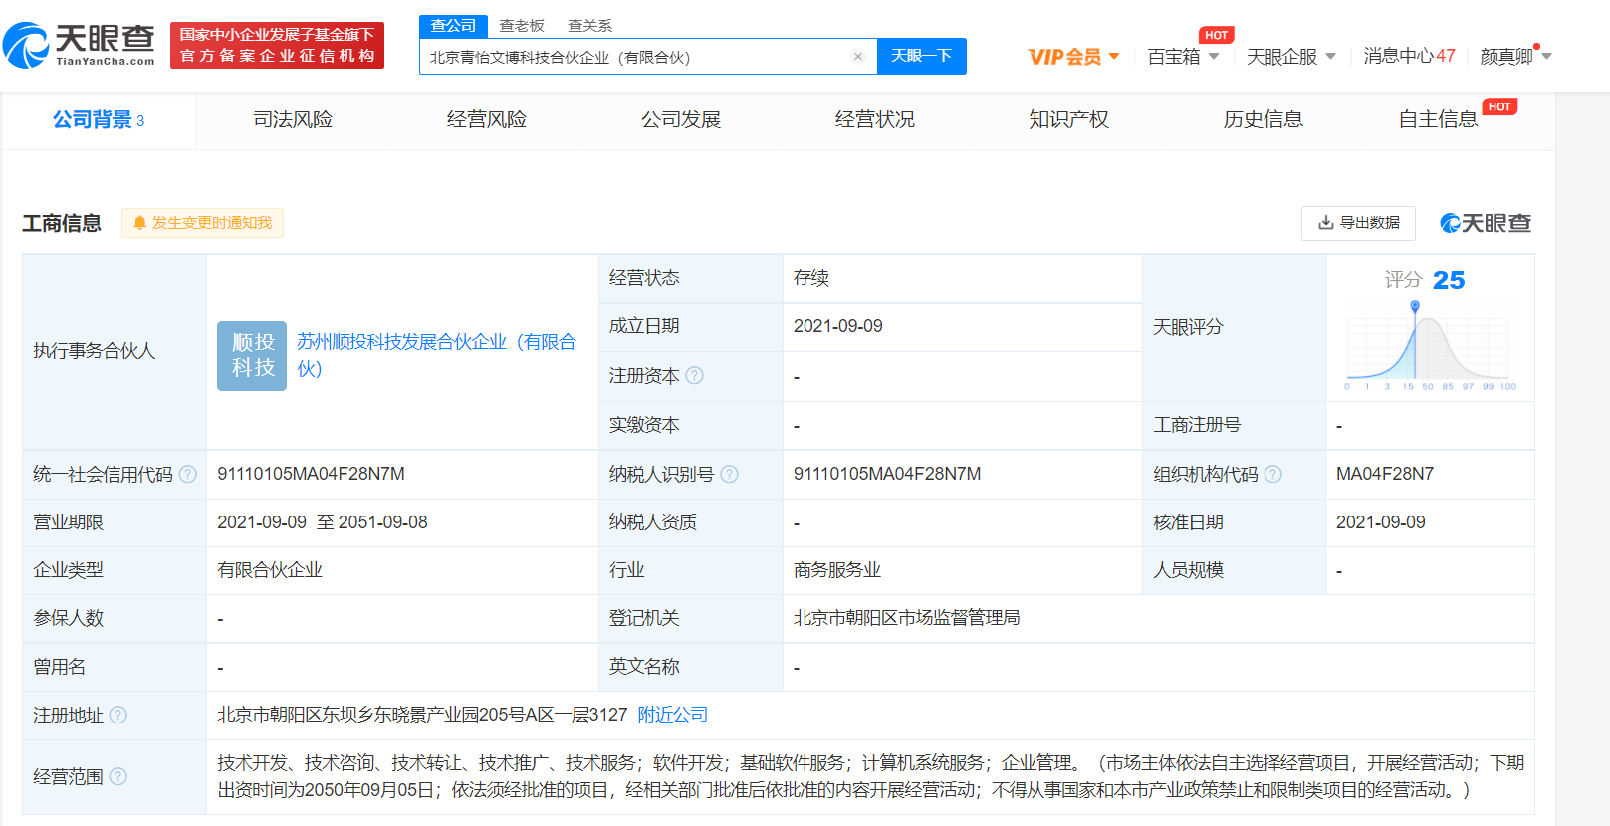Click the TianYanCha logo
The height and width of the screenshot is (826, 1610).
[80, 45]
